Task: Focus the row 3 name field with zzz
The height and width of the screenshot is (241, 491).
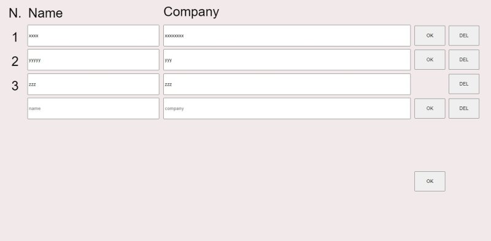Action: tap(93, 84)
